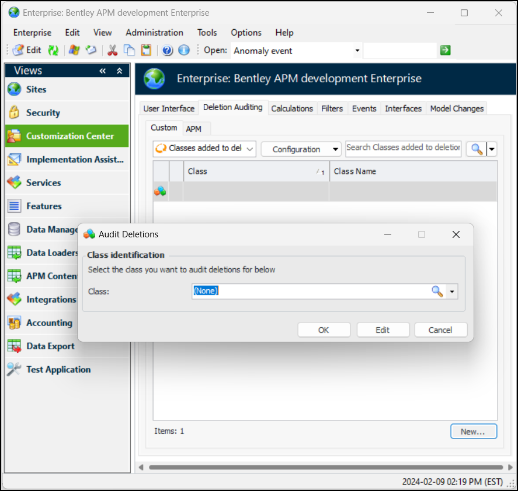This screenshot has height=491, width=518.
Task: Click the blue info icon in toolbar
Action: (183, 51)
